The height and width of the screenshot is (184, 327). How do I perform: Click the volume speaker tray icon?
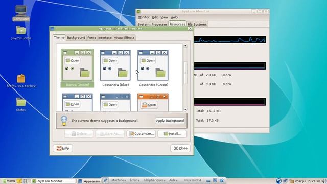click(x=324, y=181)
